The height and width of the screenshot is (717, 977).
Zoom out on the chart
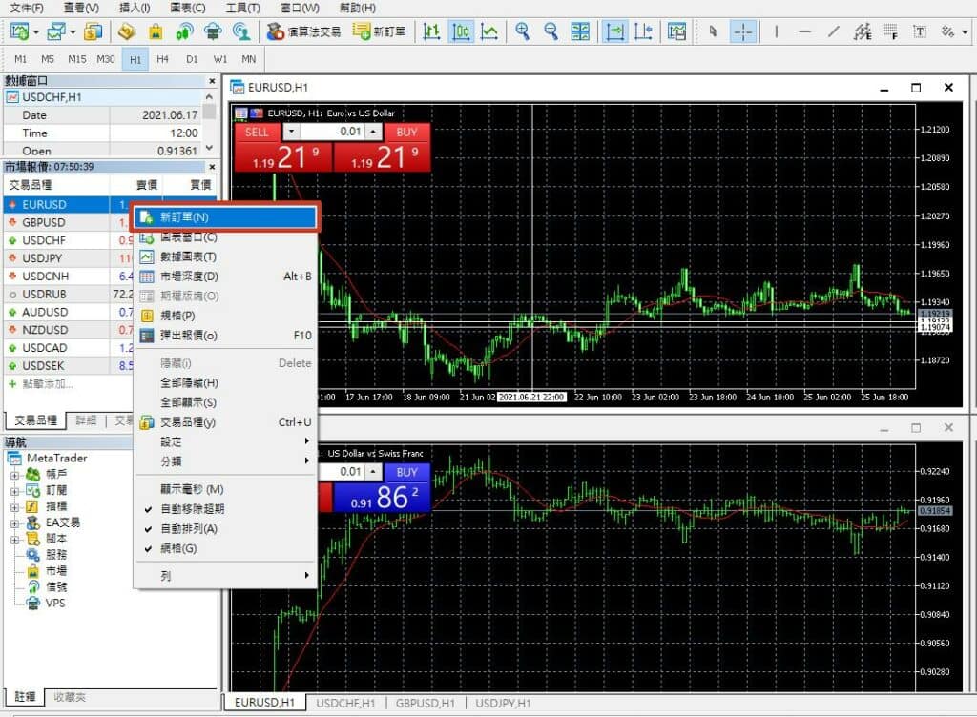[x=551, y=31]
